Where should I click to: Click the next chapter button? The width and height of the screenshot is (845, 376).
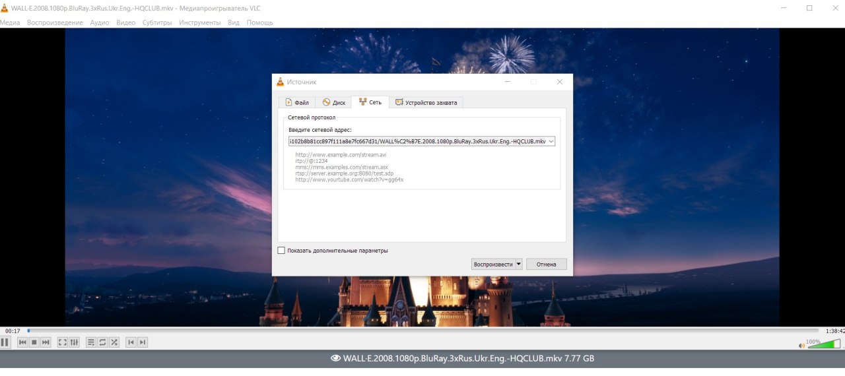[143, 342]
